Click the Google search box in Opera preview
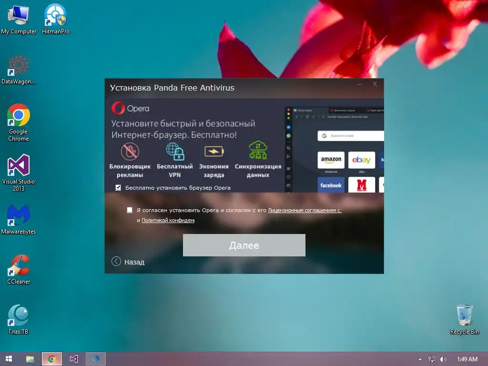 pos(351,136)
